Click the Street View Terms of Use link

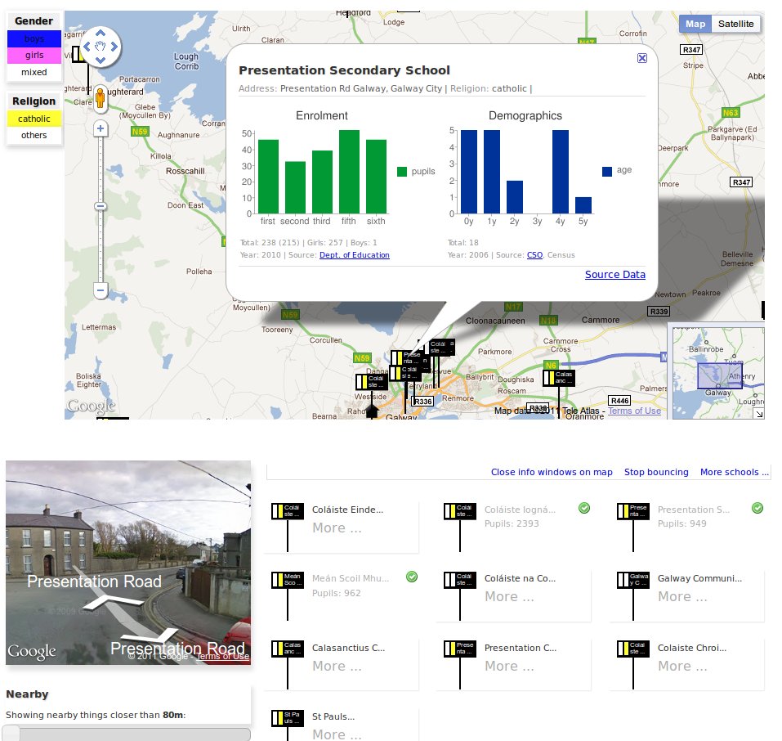click(222, 656)
